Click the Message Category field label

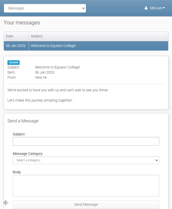click(x=28, y=154)
